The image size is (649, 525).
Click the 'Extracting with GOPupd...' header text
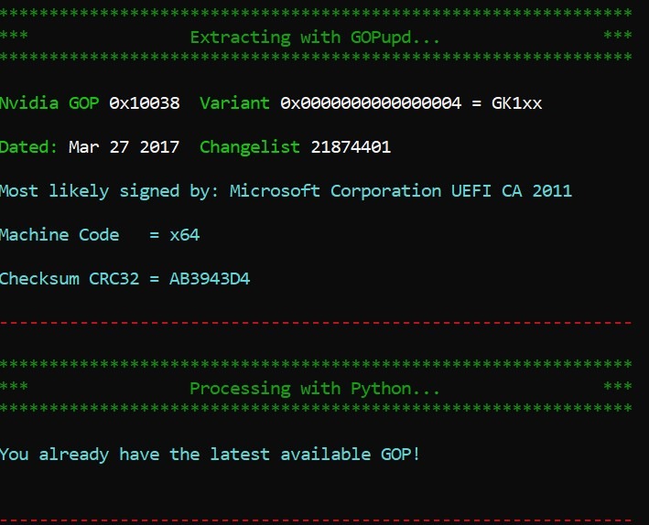(315, 37)
